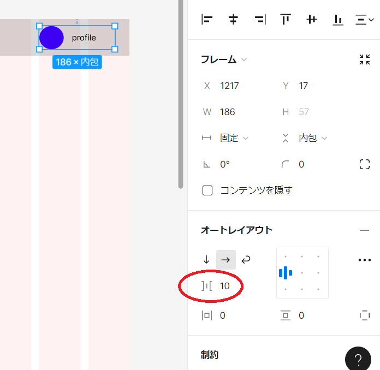Click the height field 57
The image size is (380, 370).
pos(304,112)
